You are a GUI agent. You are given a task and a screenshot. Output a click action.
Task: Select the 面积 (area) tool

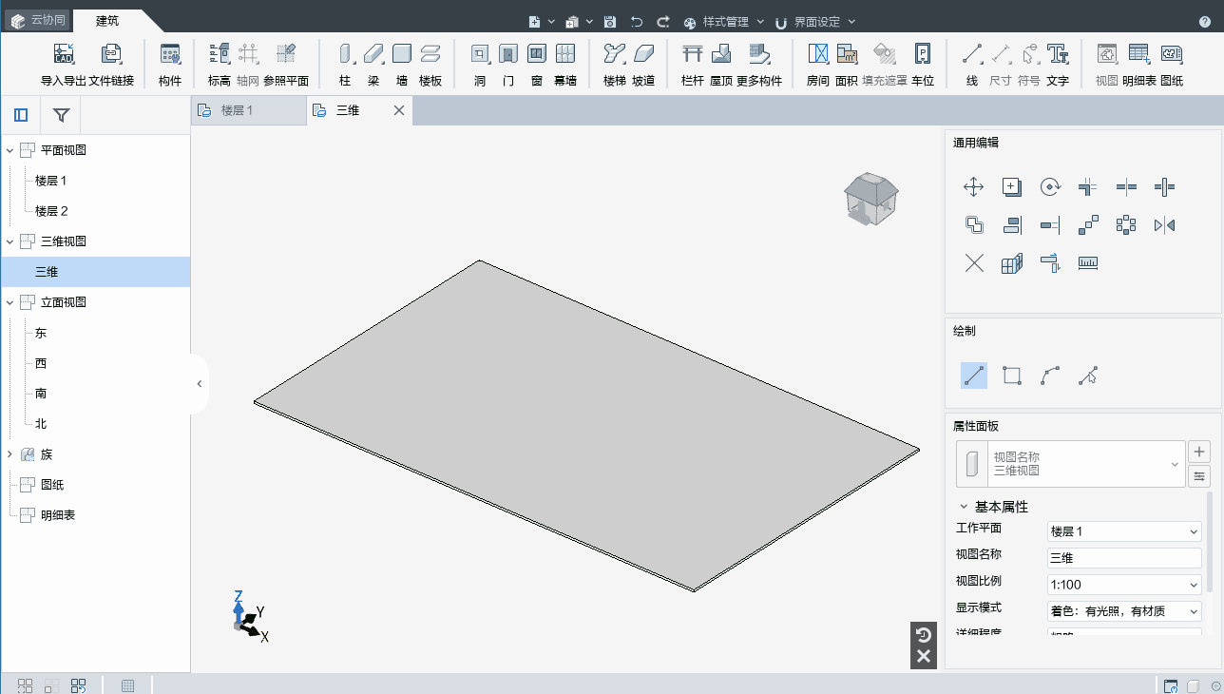click(847, 64)
